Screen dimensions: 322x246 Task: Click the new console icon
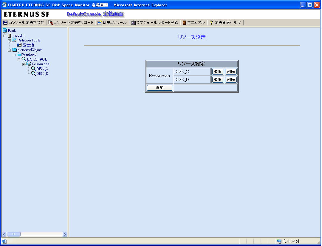click(x=99, y=23)
